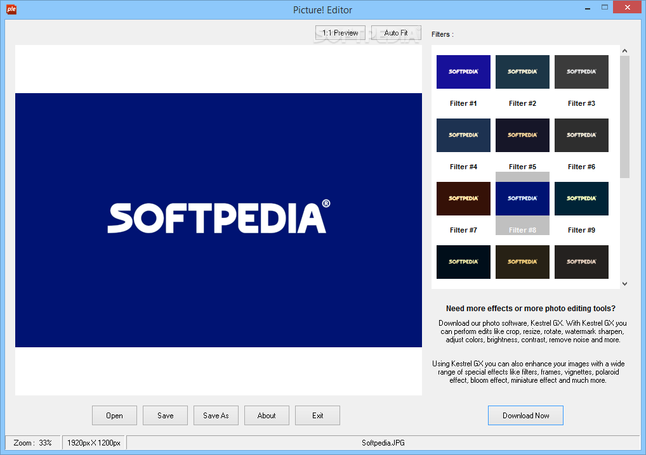The image size is (646, 455).
Task: Open an image with the Open button
Action: tap(114, 416)
